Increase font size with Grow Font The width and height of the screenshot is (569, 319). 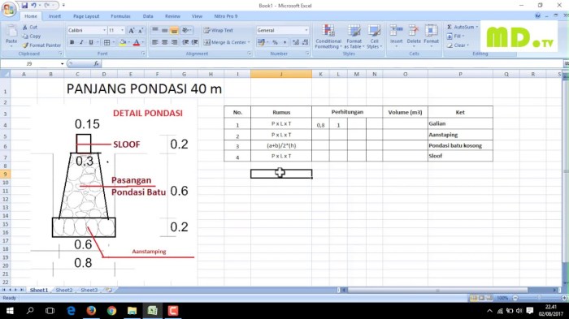coord(132,31)
